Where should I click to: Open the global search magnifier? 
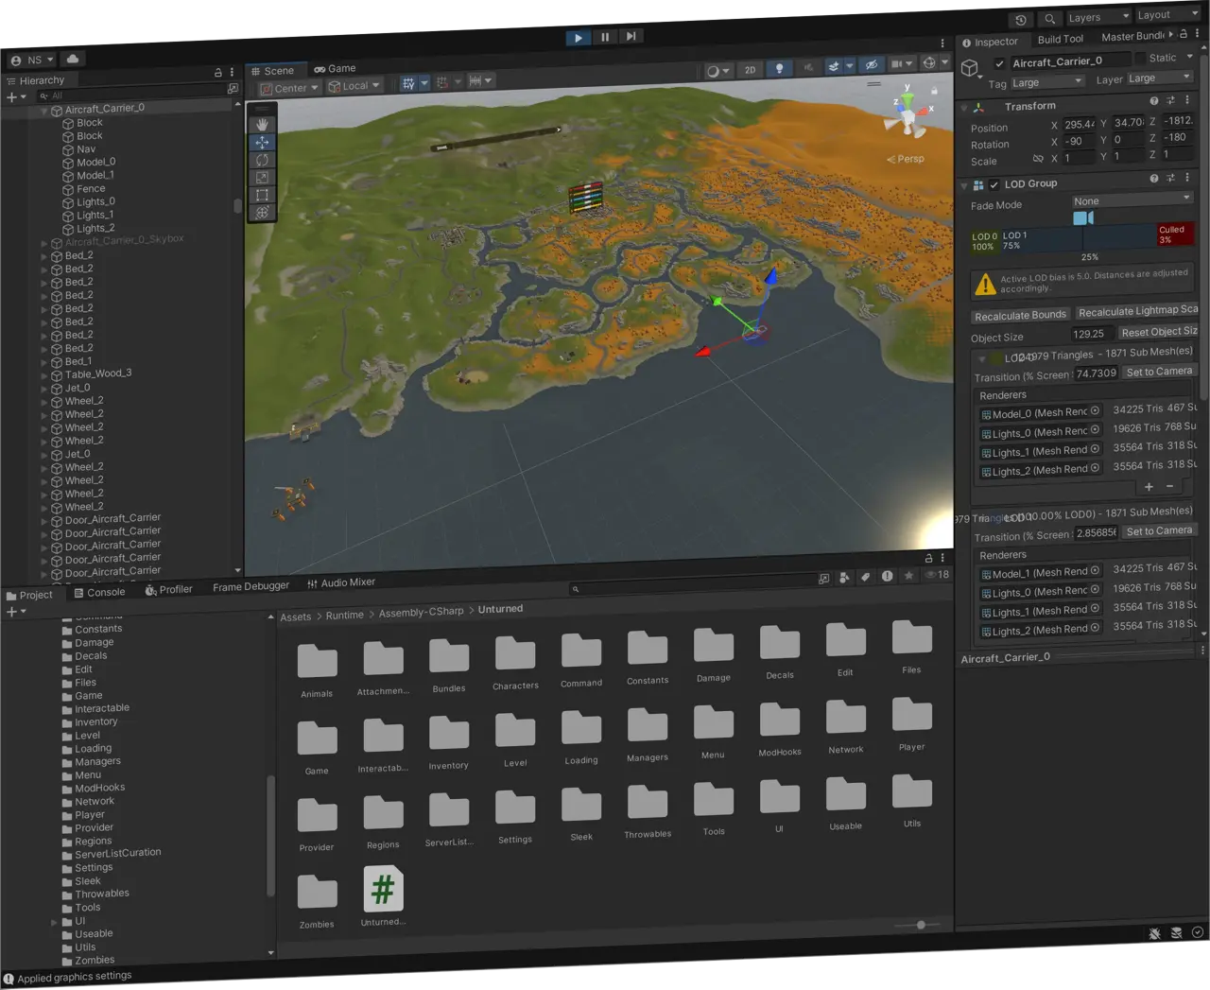[1049, 19]
